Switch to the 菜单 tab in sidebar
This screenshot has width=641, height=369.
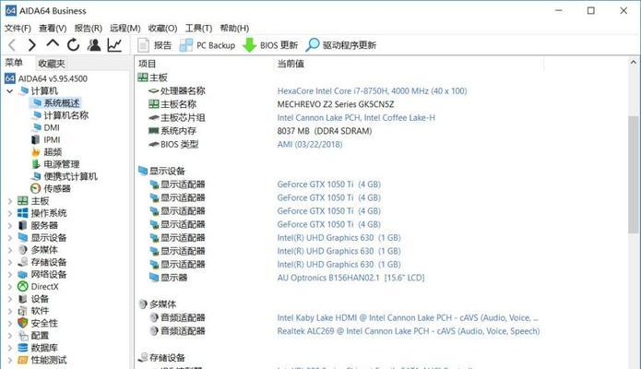pos(14,63)
